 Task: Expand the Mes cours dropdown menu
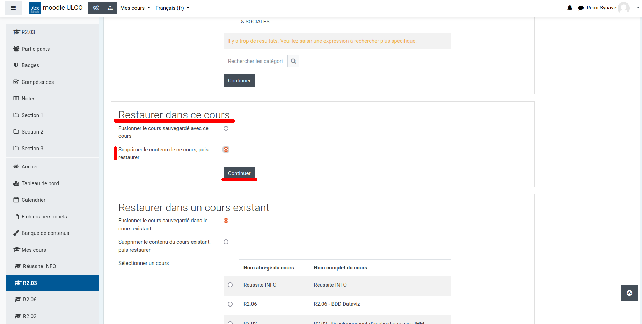point(135,8)
